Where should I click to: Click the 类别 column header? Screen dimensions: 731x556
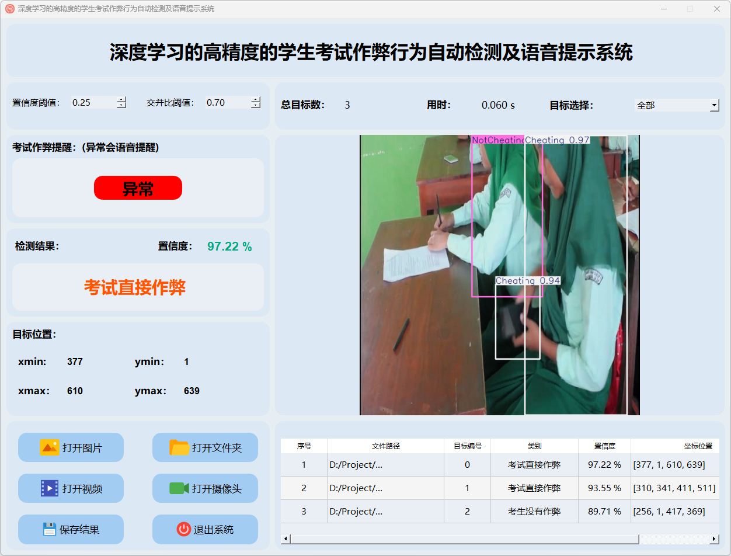point(534,446)
